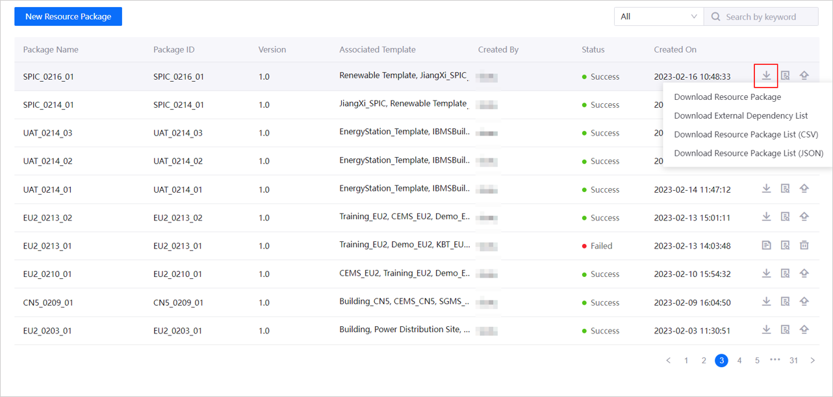Image resolution: width=833 pixels, height=397 pixels.
Task: Click Success status of SPIC_0214_01
Action: click(x=600, y=104)
